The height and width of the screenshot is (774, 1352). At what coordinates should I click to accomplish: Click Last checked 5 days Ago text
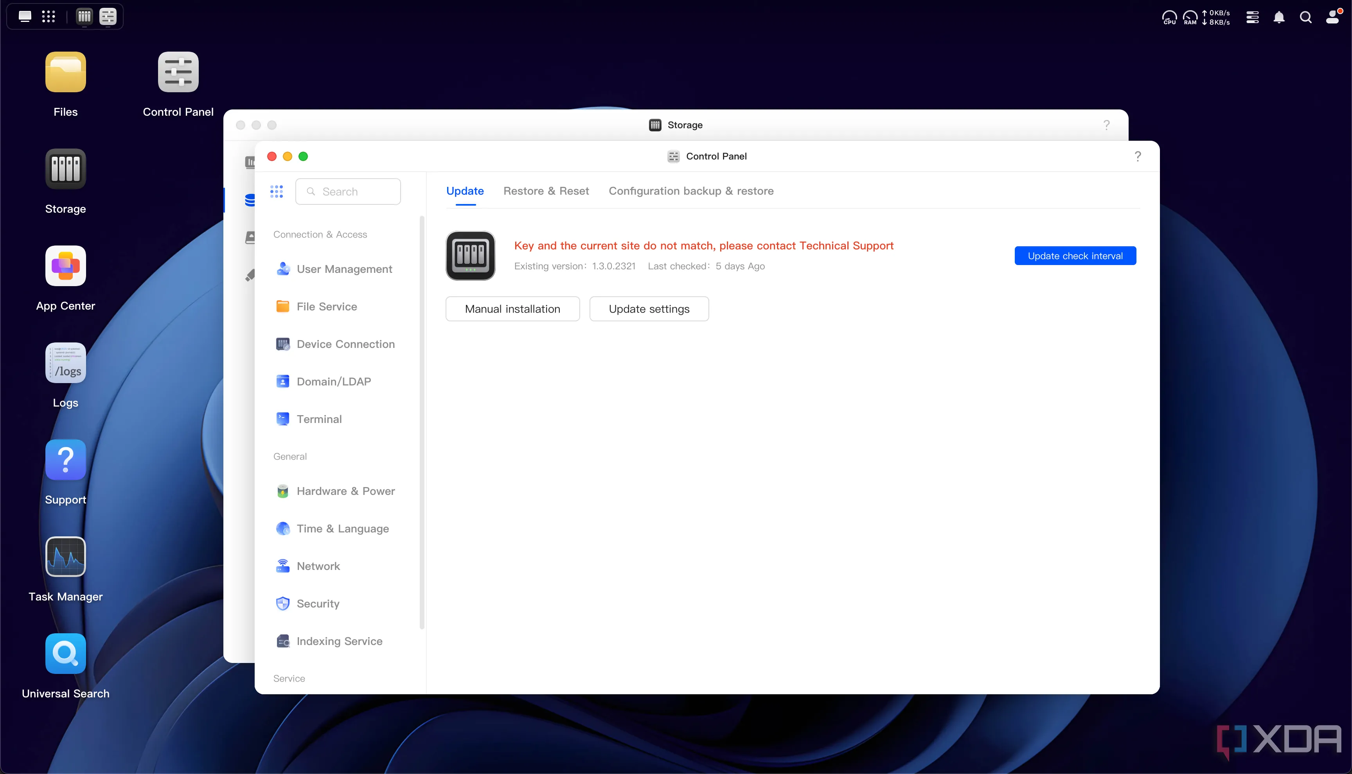coord(706,266)
